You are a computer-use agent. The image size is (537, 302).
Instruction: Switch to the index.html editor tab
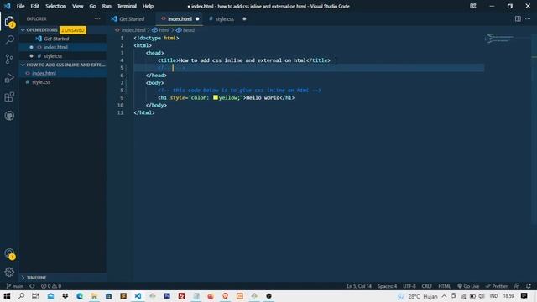pyautogui.click(x=179, y=18)
